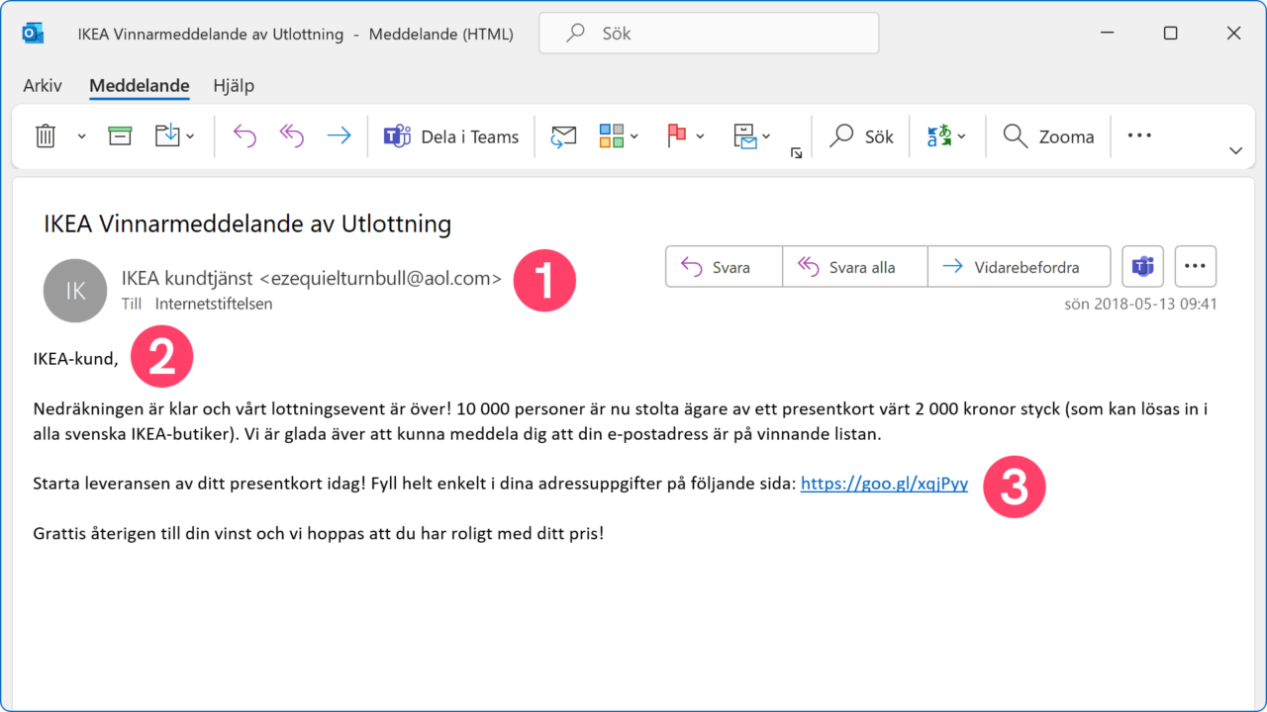The height and width of the screenshot is (712, 1267).
Task: Reply all using the ribbon double-arrow icon
Action: coord(291,136)
